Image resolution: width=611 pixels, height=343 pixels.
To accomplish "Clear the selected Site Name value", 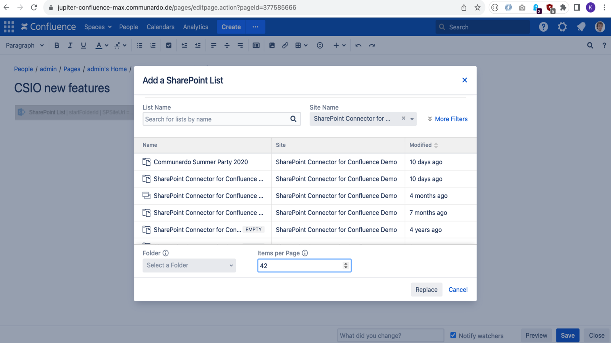I will 403,119.
